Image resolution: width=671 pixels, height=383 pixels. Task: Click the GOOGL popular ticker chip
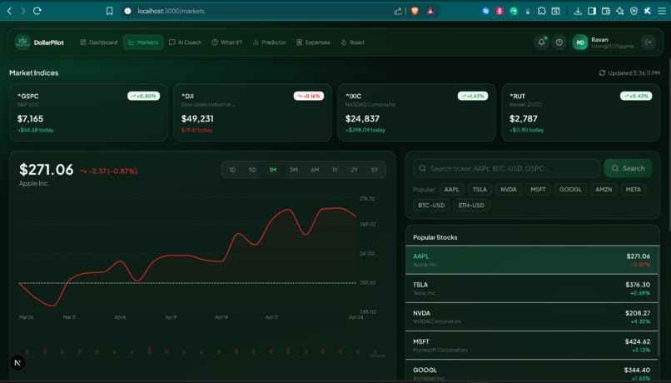pos(570,189)
